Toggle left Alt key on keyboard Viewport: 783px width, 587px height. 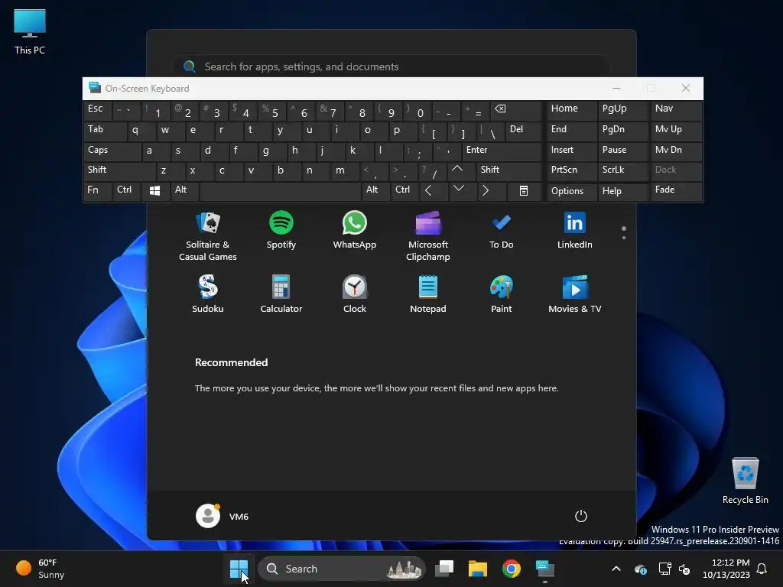coord(184,190)
